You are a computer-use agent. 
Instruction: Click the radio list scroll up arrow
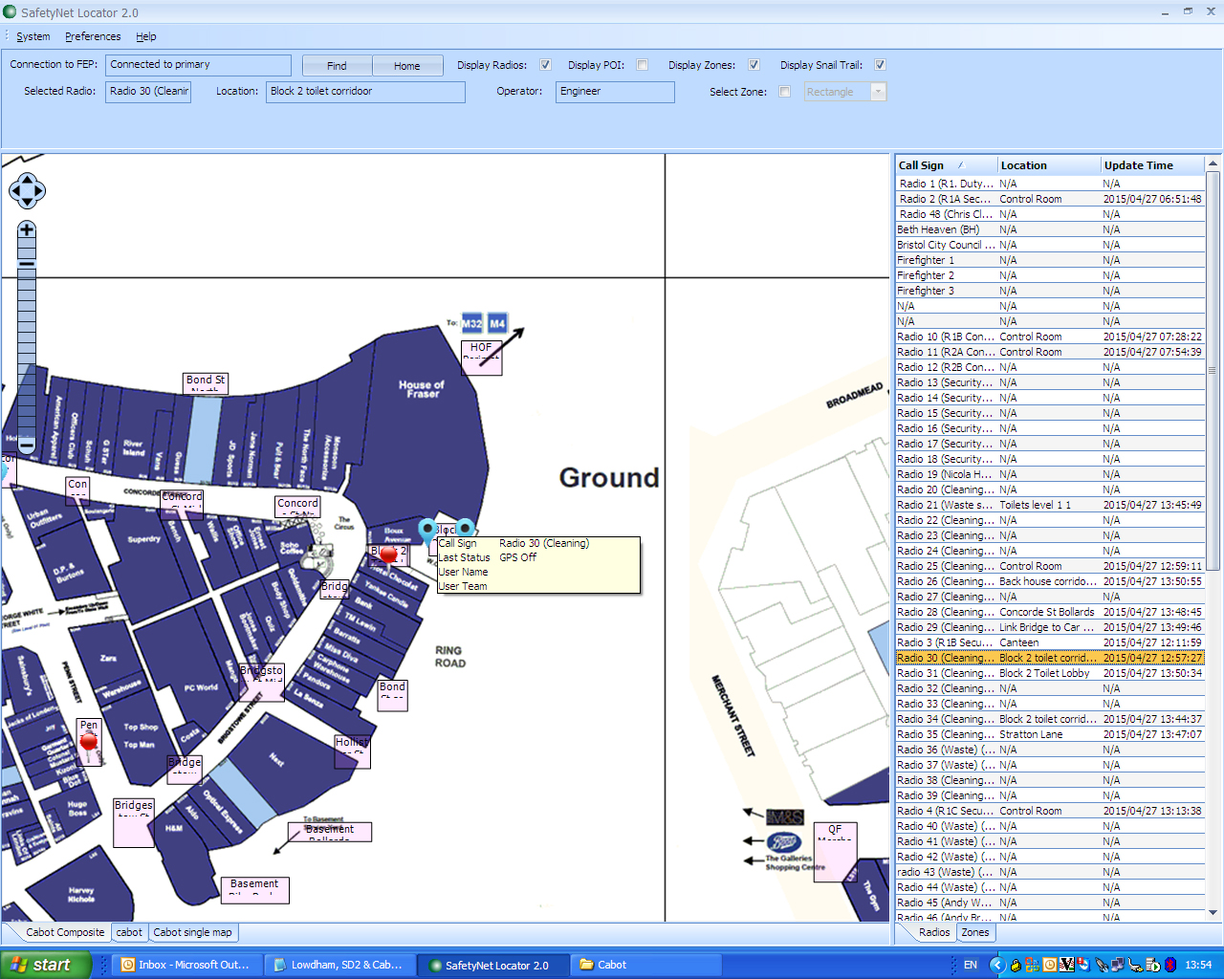(x=1213, y=163)
